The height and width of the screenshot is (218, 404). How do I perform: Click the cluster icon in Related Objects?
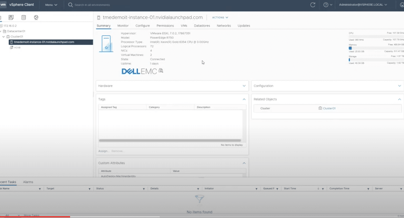click(320, 108)
